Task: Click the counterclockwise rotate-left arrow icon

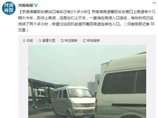Action: pos(62,41)
